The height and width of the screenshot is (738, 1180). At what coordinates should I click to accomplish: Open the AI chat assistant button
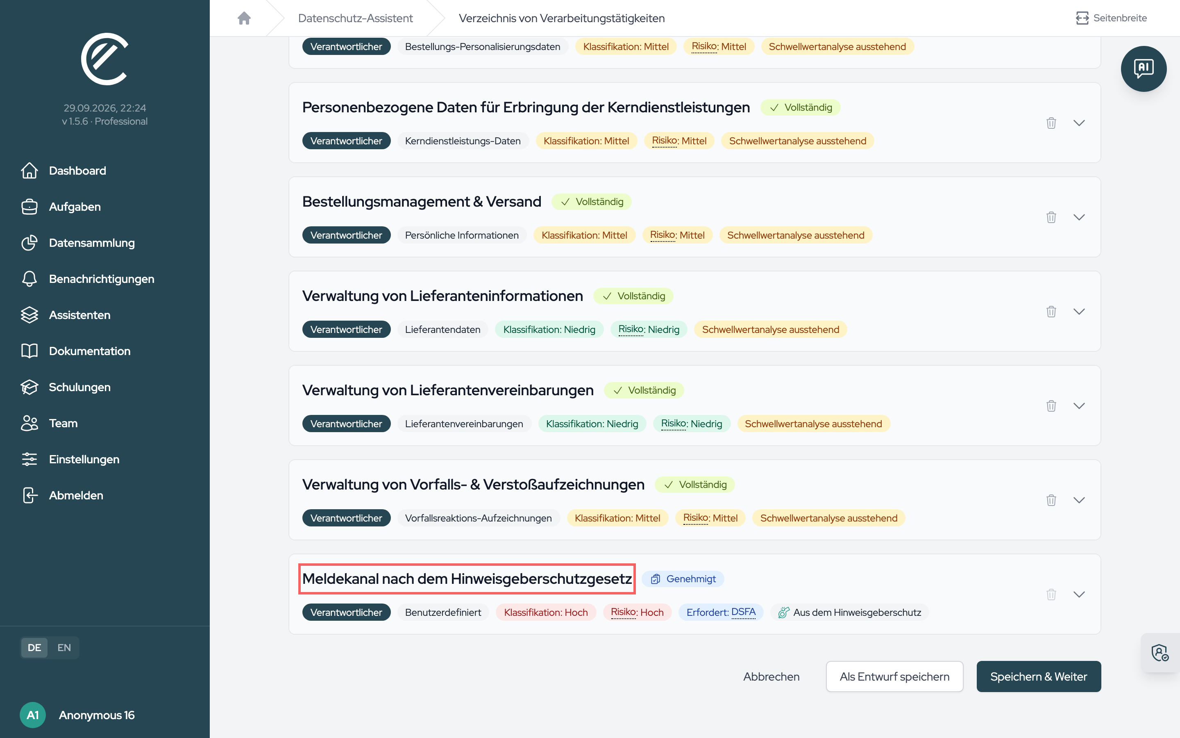1143,68
